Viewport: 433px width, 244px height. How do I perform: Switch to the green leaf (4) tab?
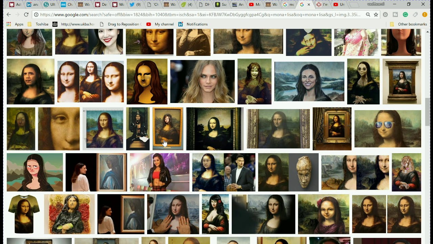click(187, 4)
